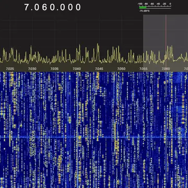The image size is (188, 188).
Task: Click the tallest spectrum peak near 7.045
Action: pos(98,44)
